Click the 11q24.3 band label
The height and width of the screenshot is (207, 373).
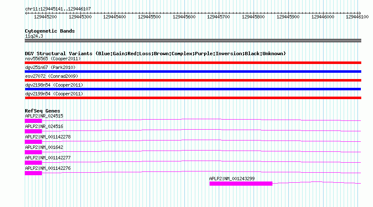coord(34,36)
